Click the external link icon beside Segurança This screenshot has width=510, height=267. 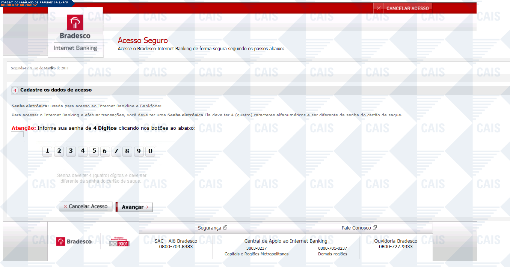(225, 228)
